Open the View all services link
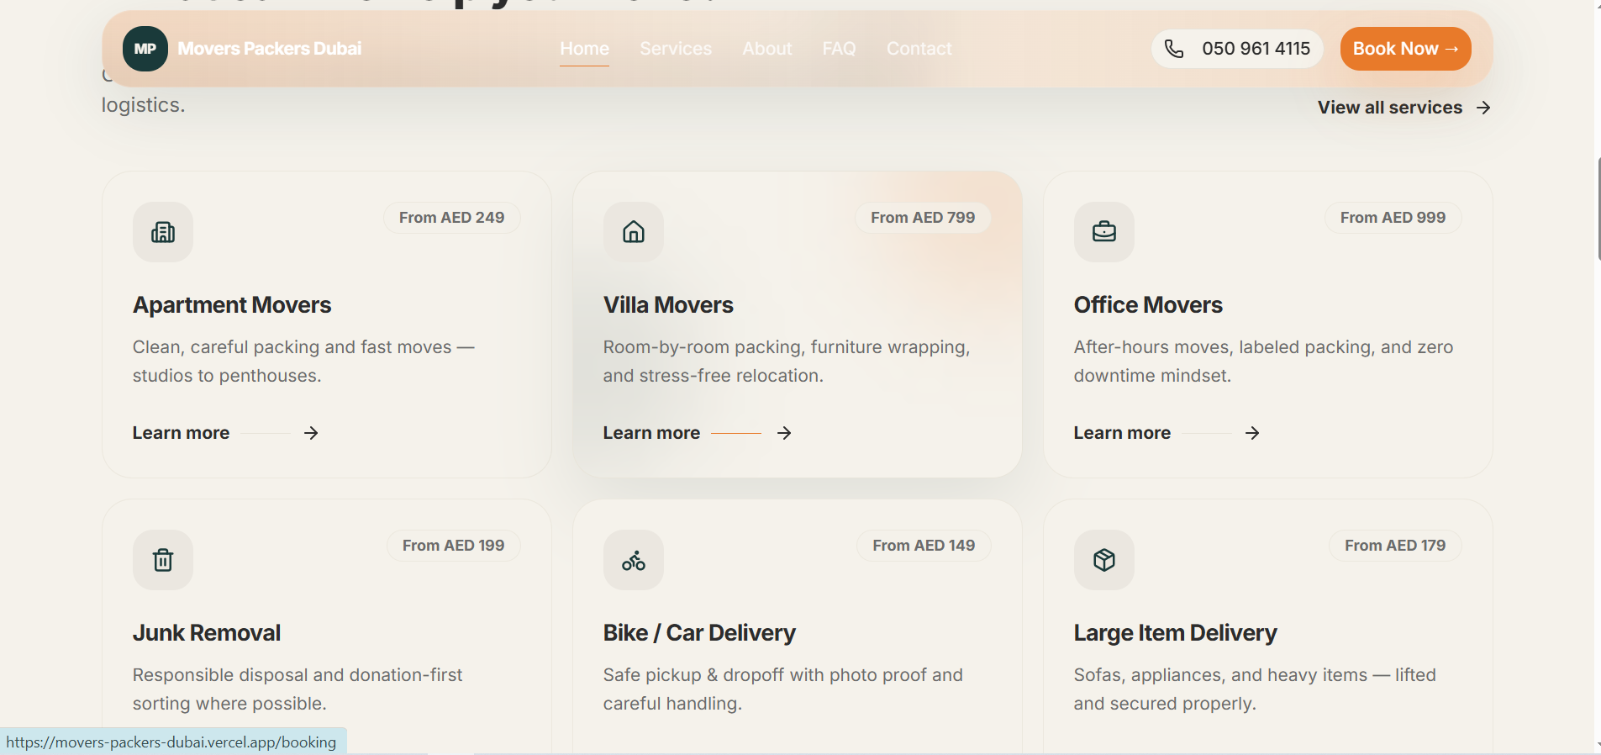 tap(1404, 108)
